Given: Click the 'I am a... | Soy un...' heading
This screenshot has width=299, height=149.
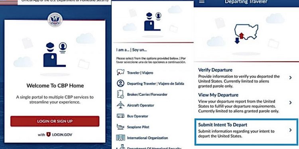Looking at the screenshot, I should click(132, 50).
